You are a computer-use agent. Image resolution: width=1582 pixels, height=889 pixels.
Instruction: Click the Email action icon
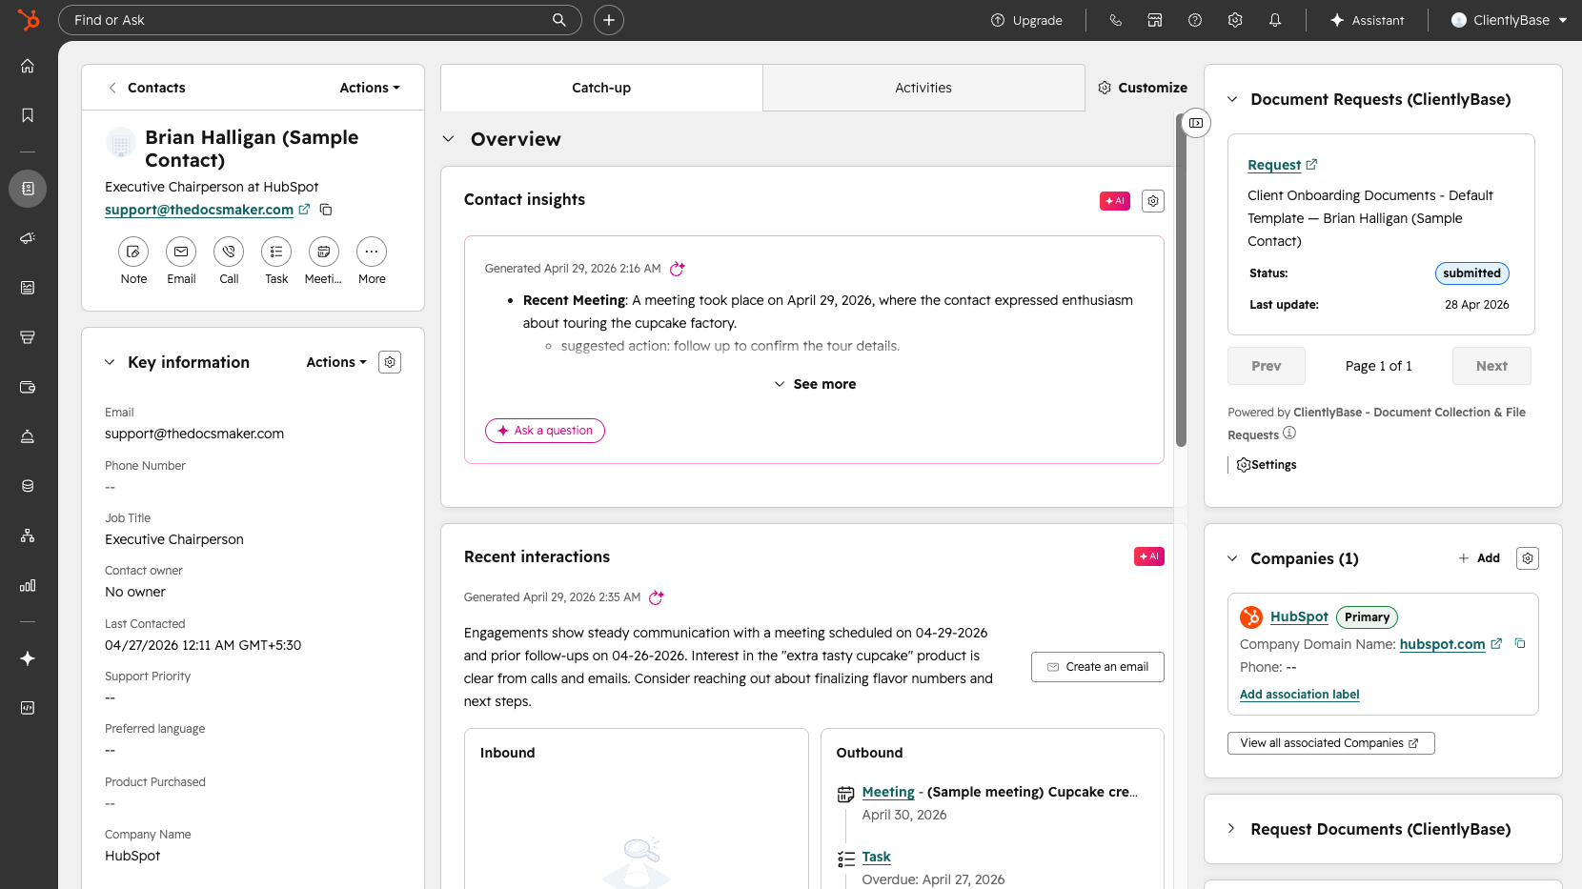(x=181, y=252)
